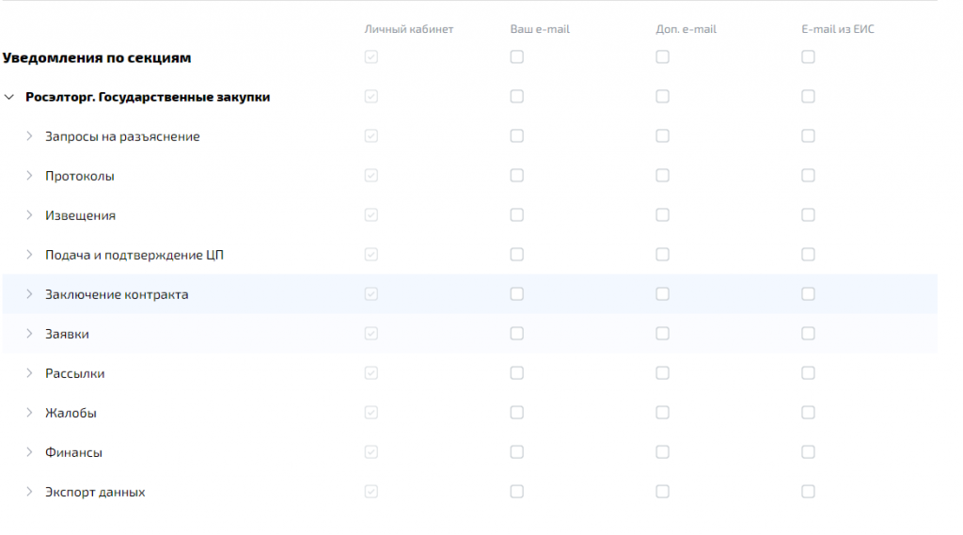Tick E-mail из ЕИС for Экспорт данных
Image resolution: width=963 pixels, height=535 pixels.
pos(809,492)
